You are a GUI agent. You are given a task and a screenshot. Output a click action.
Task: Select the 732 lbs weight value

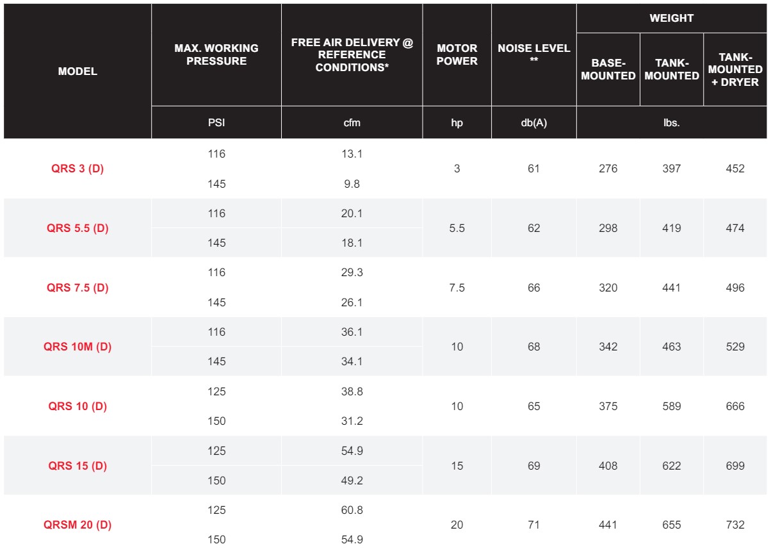[735, 525]
